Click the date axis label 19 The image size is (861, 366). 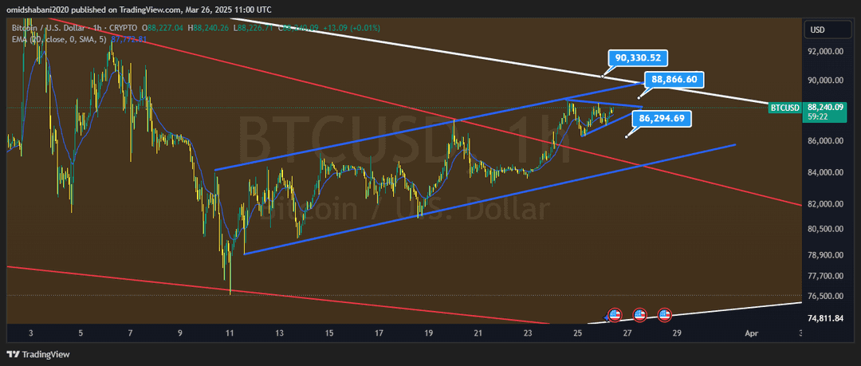click(428, 333)
